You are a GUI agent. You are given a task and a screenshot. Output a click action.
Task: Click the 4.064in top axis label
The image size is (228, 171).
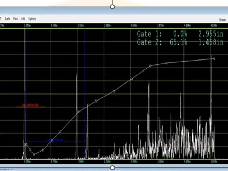click(x=187, y=25)
